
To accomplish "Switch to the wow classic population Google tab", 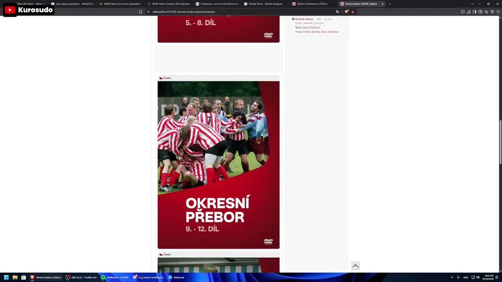I will (x=72, y=4).
